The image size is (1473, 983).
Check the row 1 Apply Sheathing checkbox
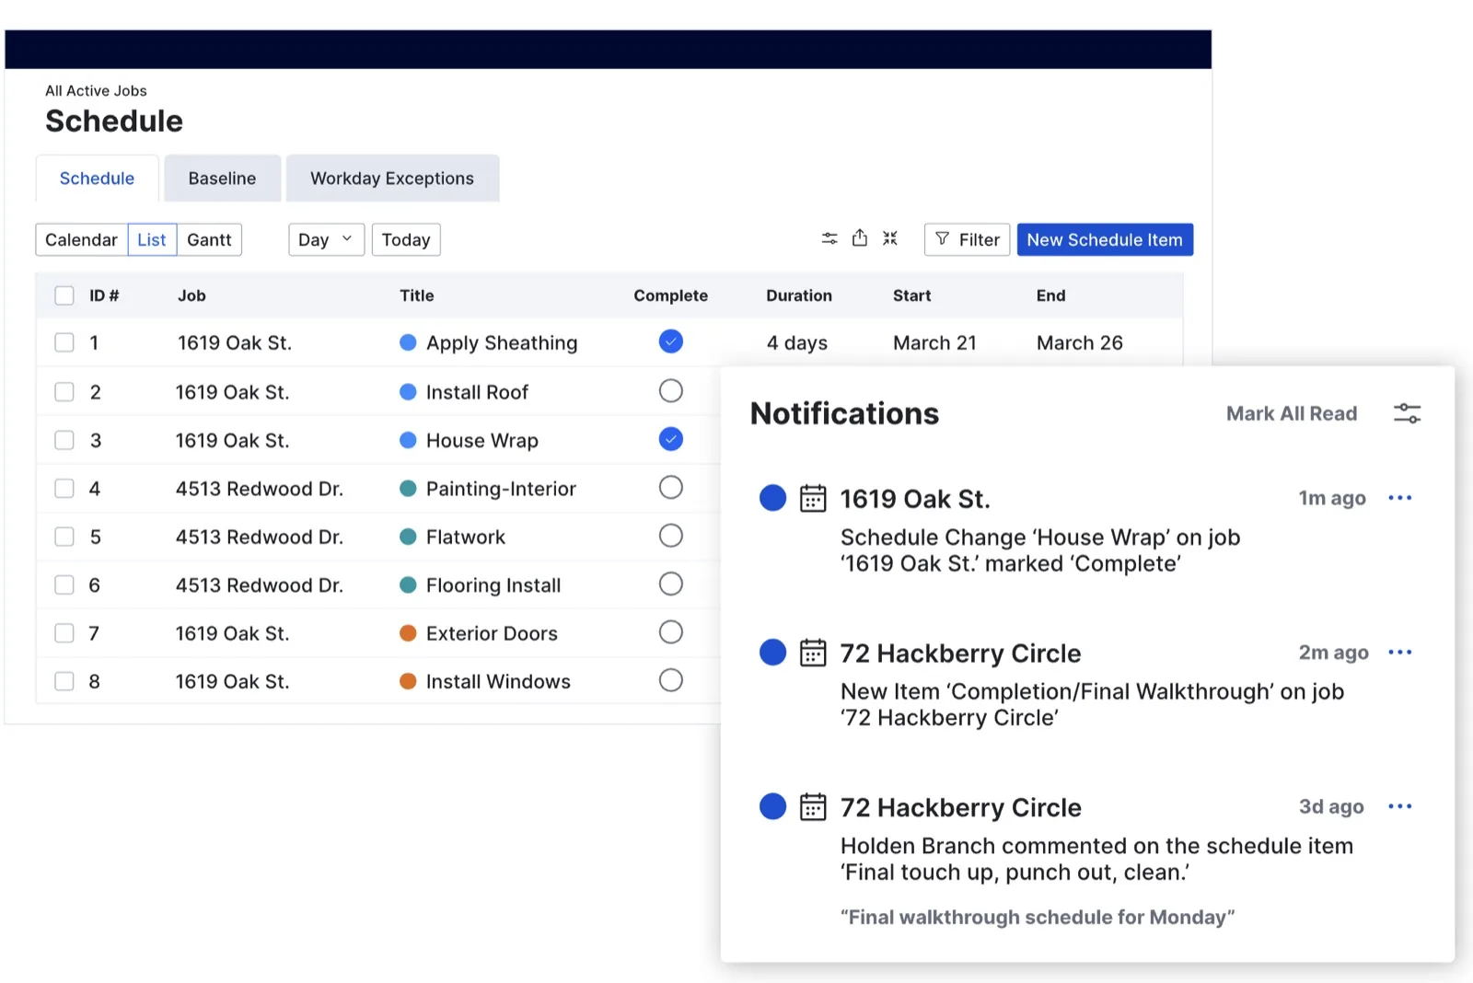pyautogui.click(x=64, y=342)
